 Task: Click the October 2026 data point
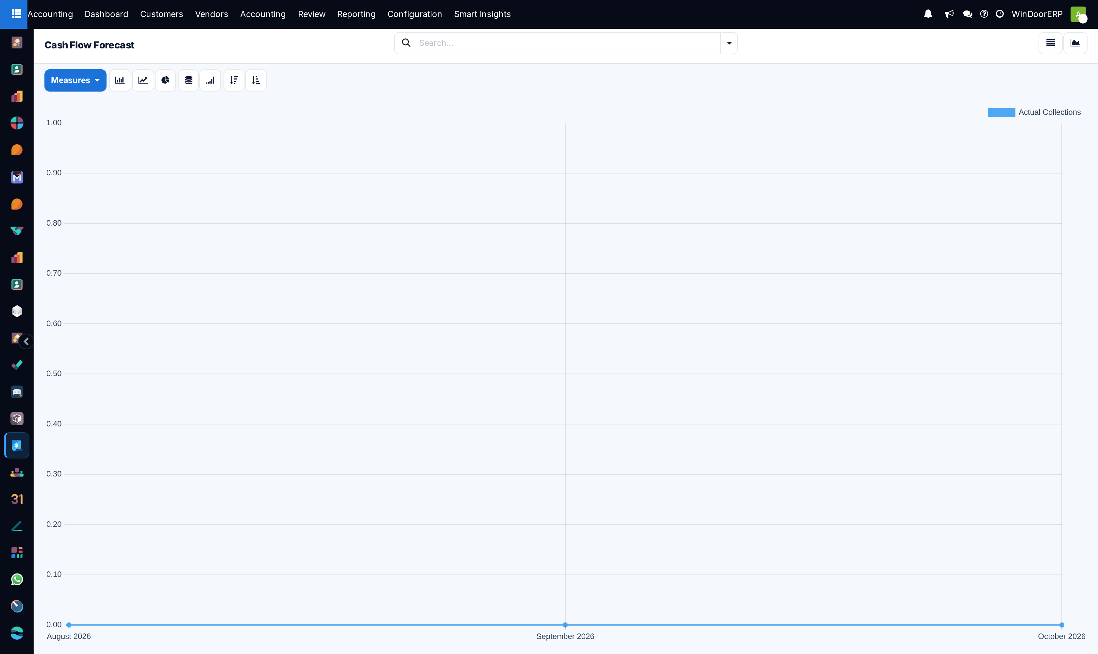point(1061,625)
